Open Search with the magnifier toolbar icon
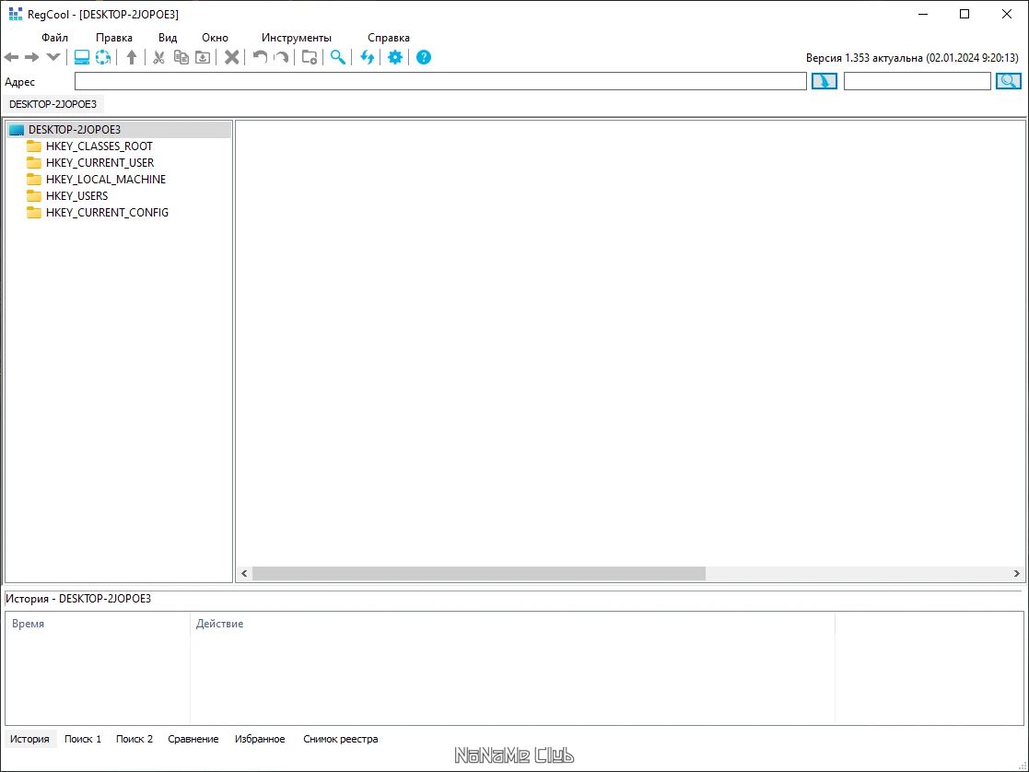Viewport: 1029px width, 772px height. (338, 57)
